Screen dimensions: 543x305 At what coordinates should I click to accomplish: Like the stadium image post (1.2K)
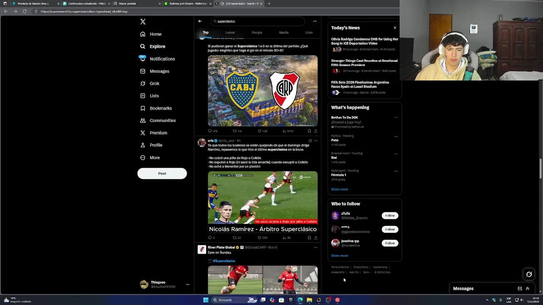click(x=263, y=131)
